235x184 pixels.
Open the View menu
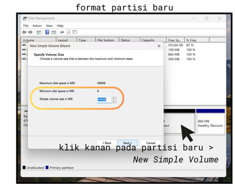click(49, 26)
